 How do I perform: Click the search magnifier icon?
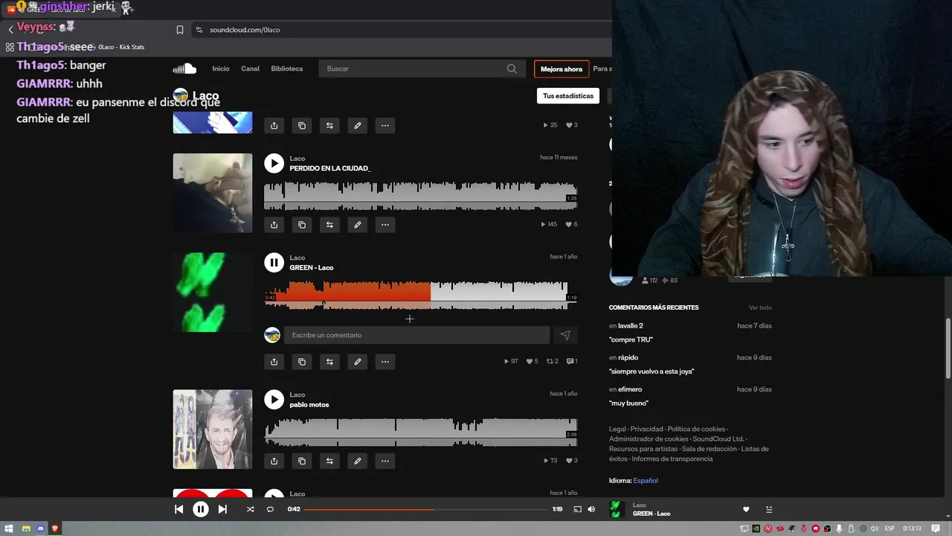click(512, 68)
